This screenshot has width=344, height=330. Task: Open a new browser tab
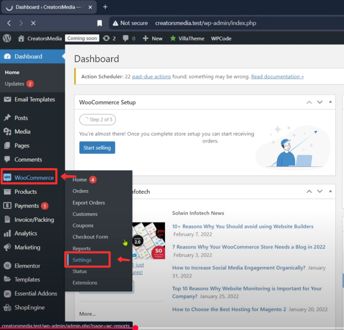click(x=105, y=7)
